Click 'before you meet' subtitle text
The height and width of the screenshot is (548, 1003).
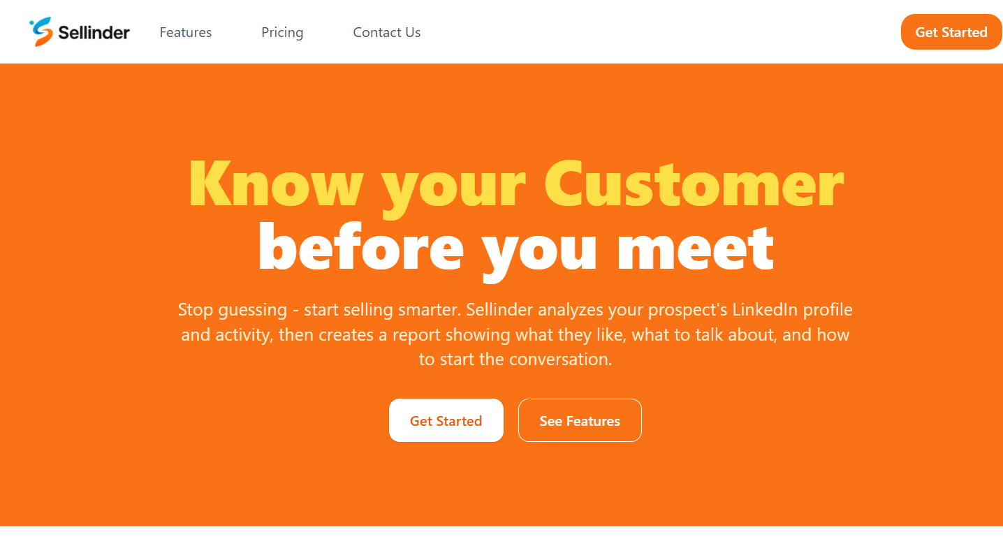click(x=515, y=248)
